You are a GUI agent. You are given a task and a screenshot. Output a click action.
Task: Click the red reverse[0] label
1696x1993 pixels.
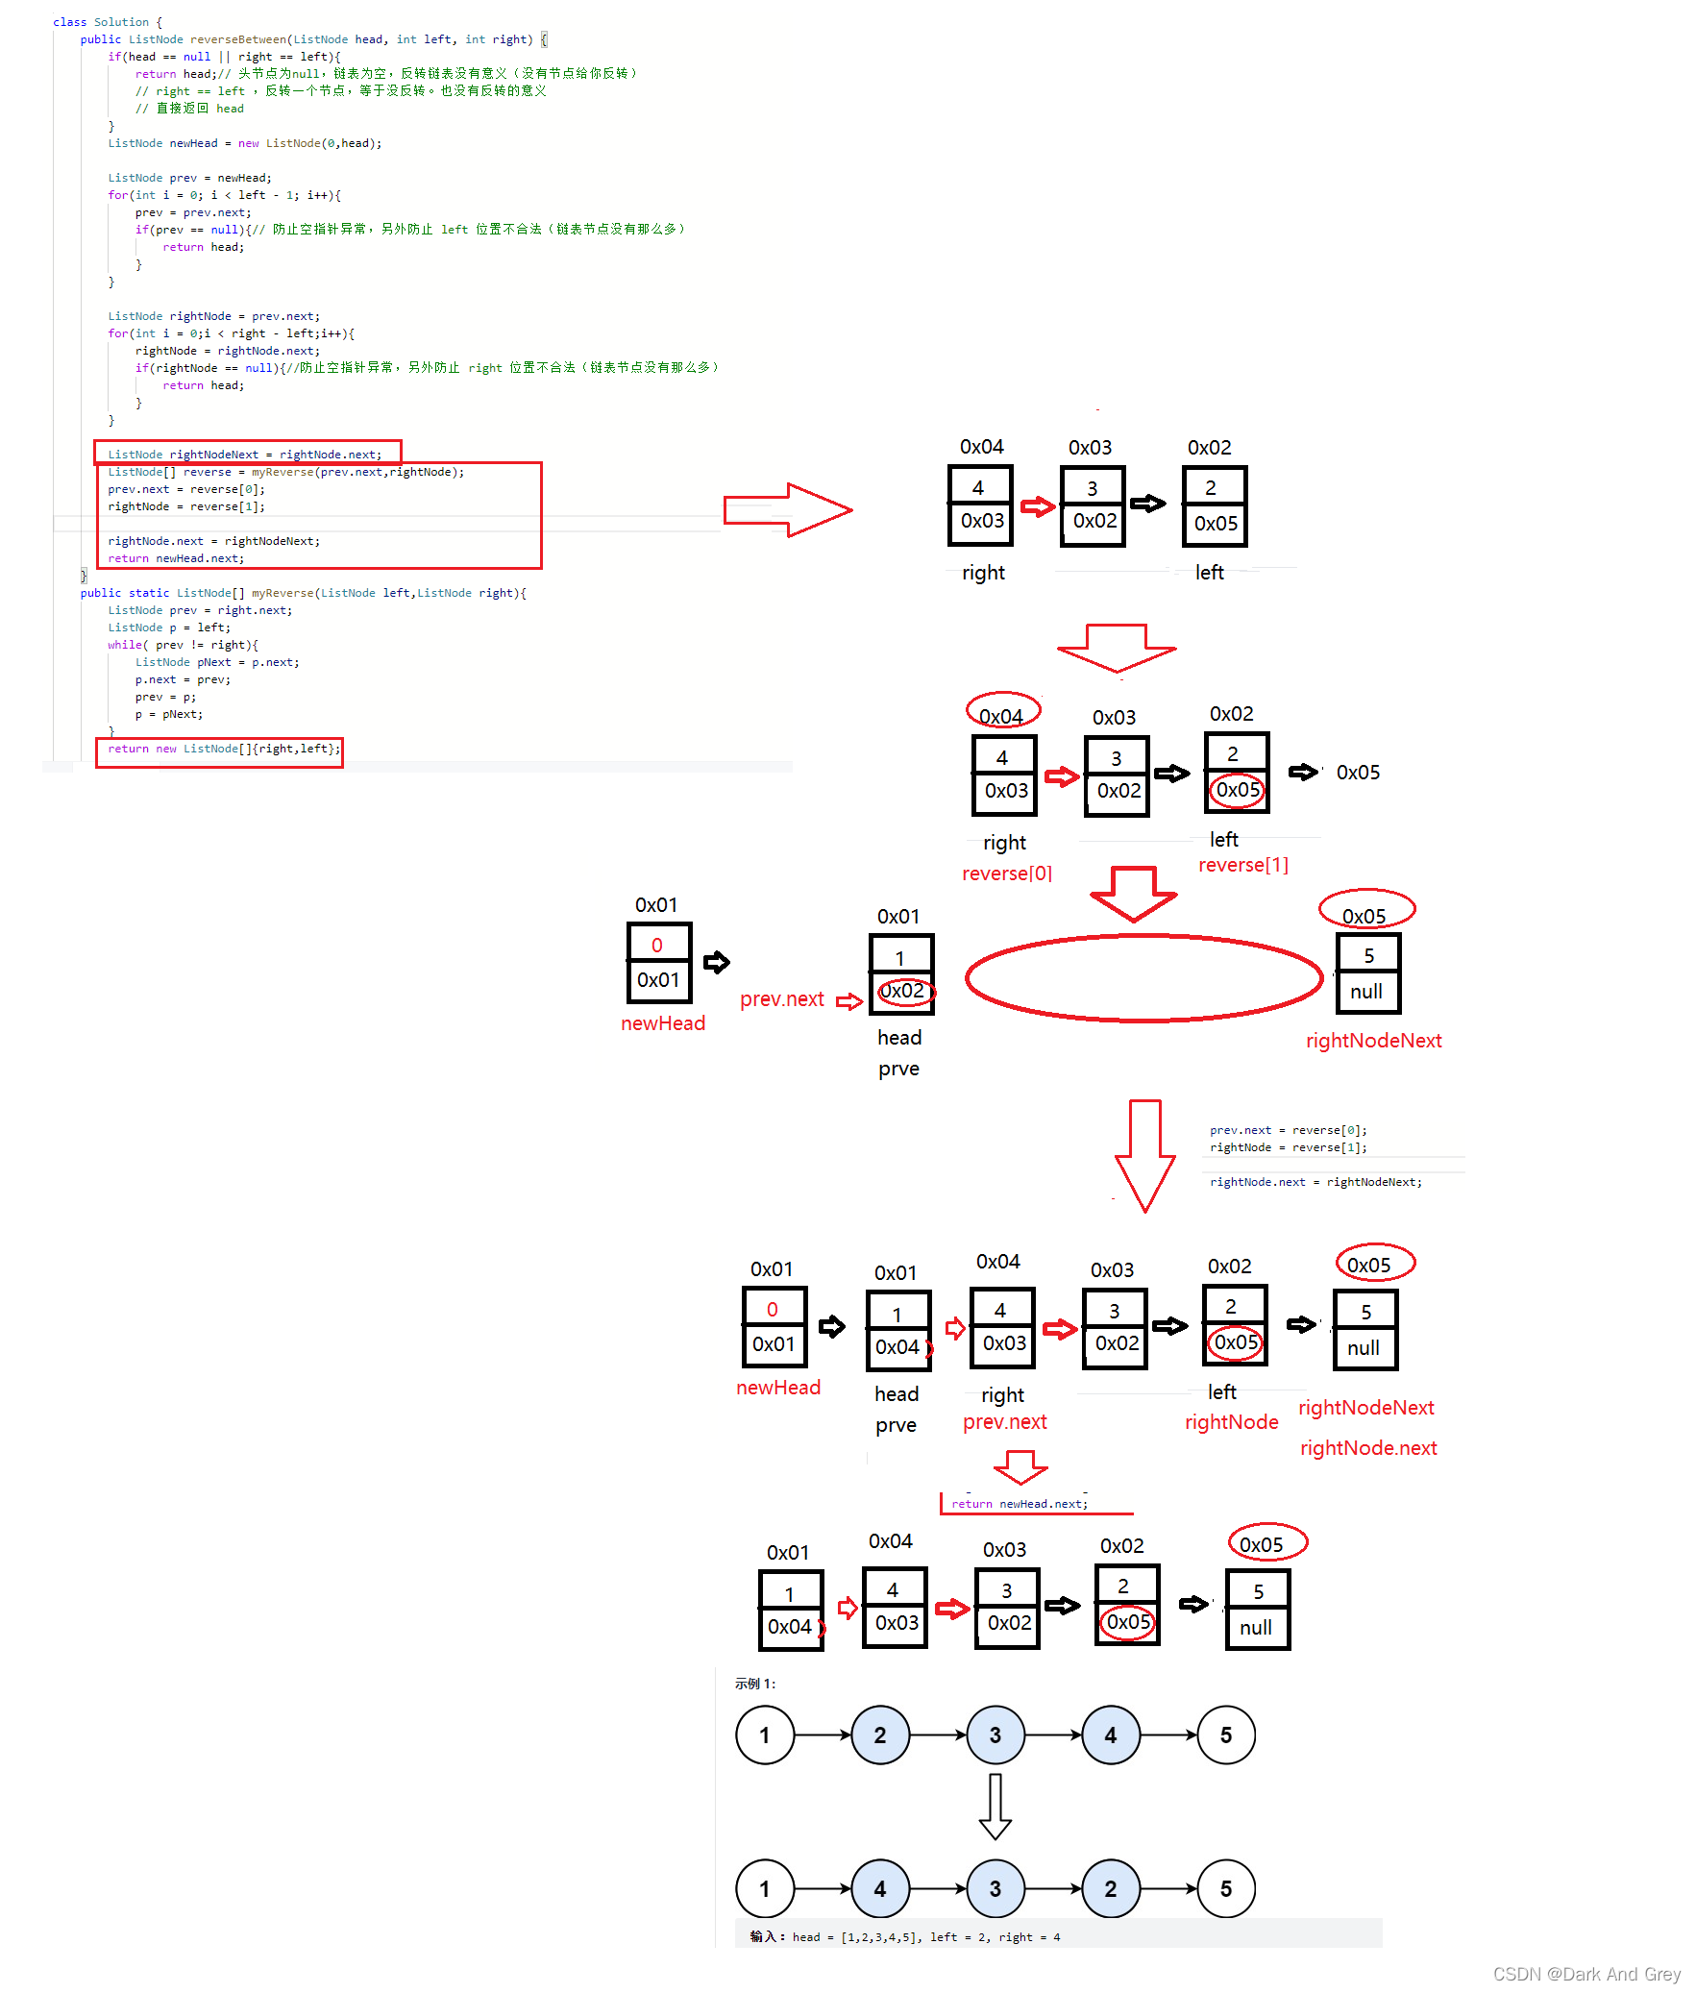[1007, 873]
